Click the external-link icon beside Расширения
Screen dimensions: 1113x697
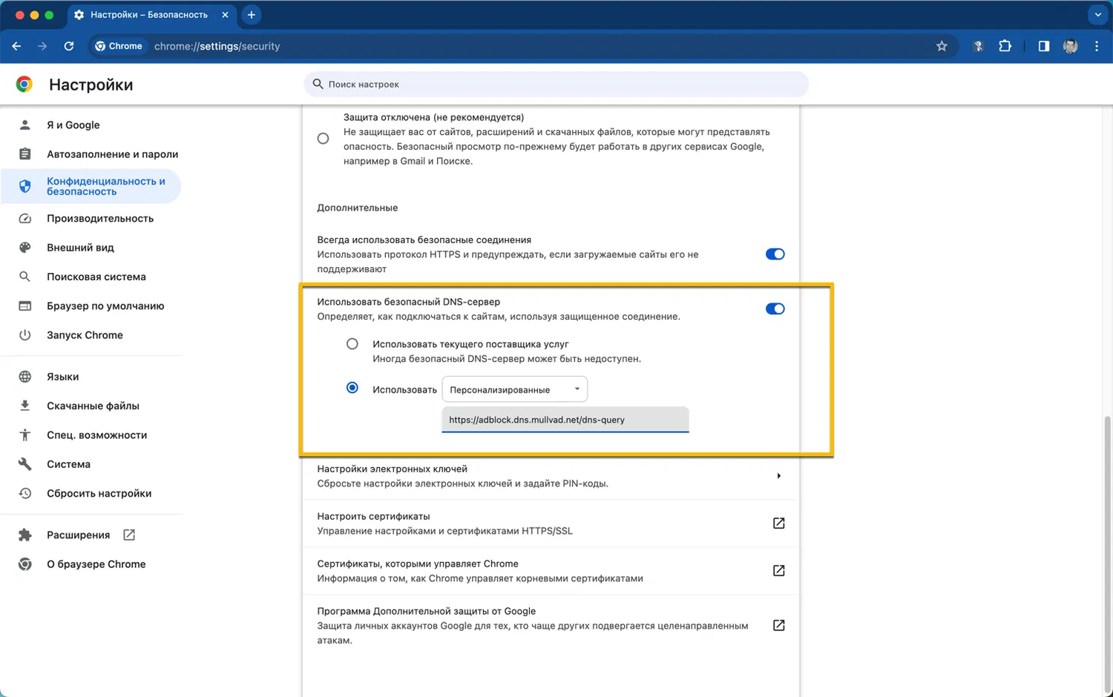pos(129,535)
